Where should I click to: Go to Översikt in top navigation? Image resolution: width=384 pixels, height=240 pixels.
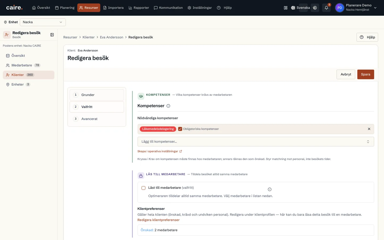pos(41,8)
